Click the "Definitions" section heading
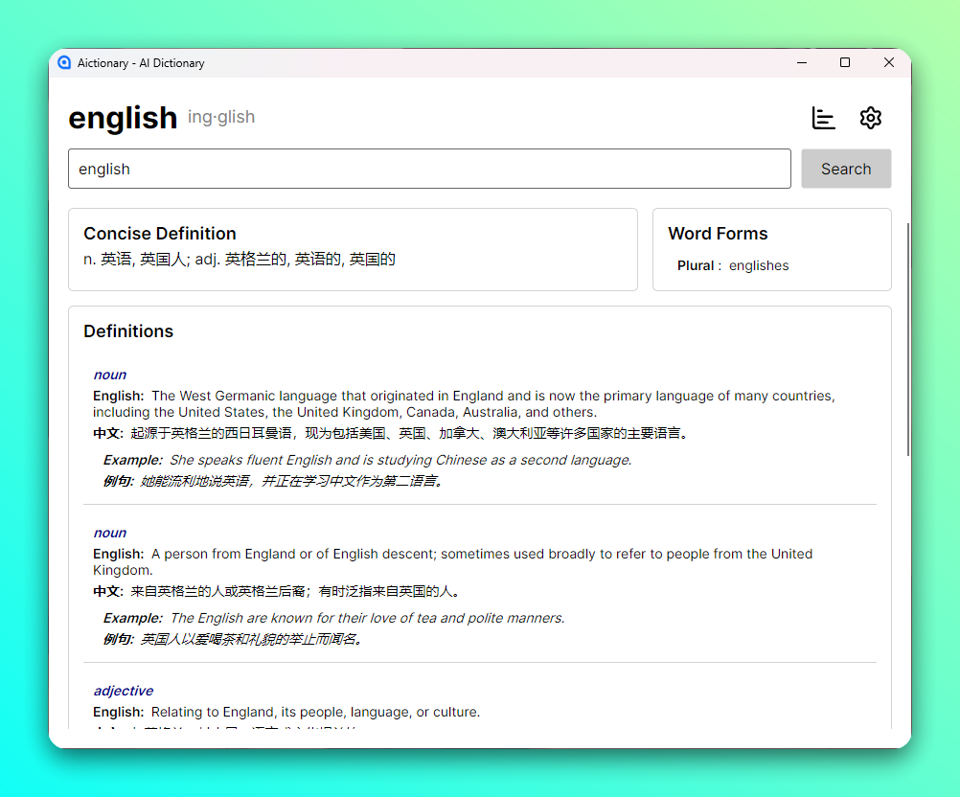960x797 pixels. pyautogui.click(x=128, y=331)
